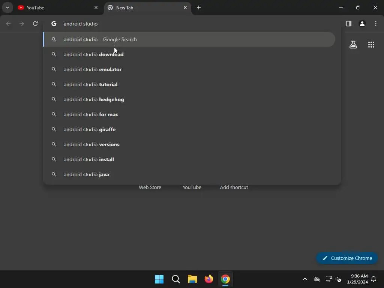
Task: Choose suggestion android studio download
Action: (x=189, y=54)
